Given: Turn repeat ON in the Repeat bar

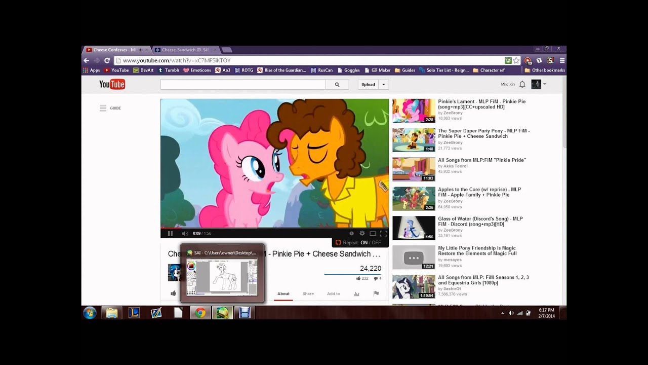Looking at the screenshot, I should tap(364, 242).
